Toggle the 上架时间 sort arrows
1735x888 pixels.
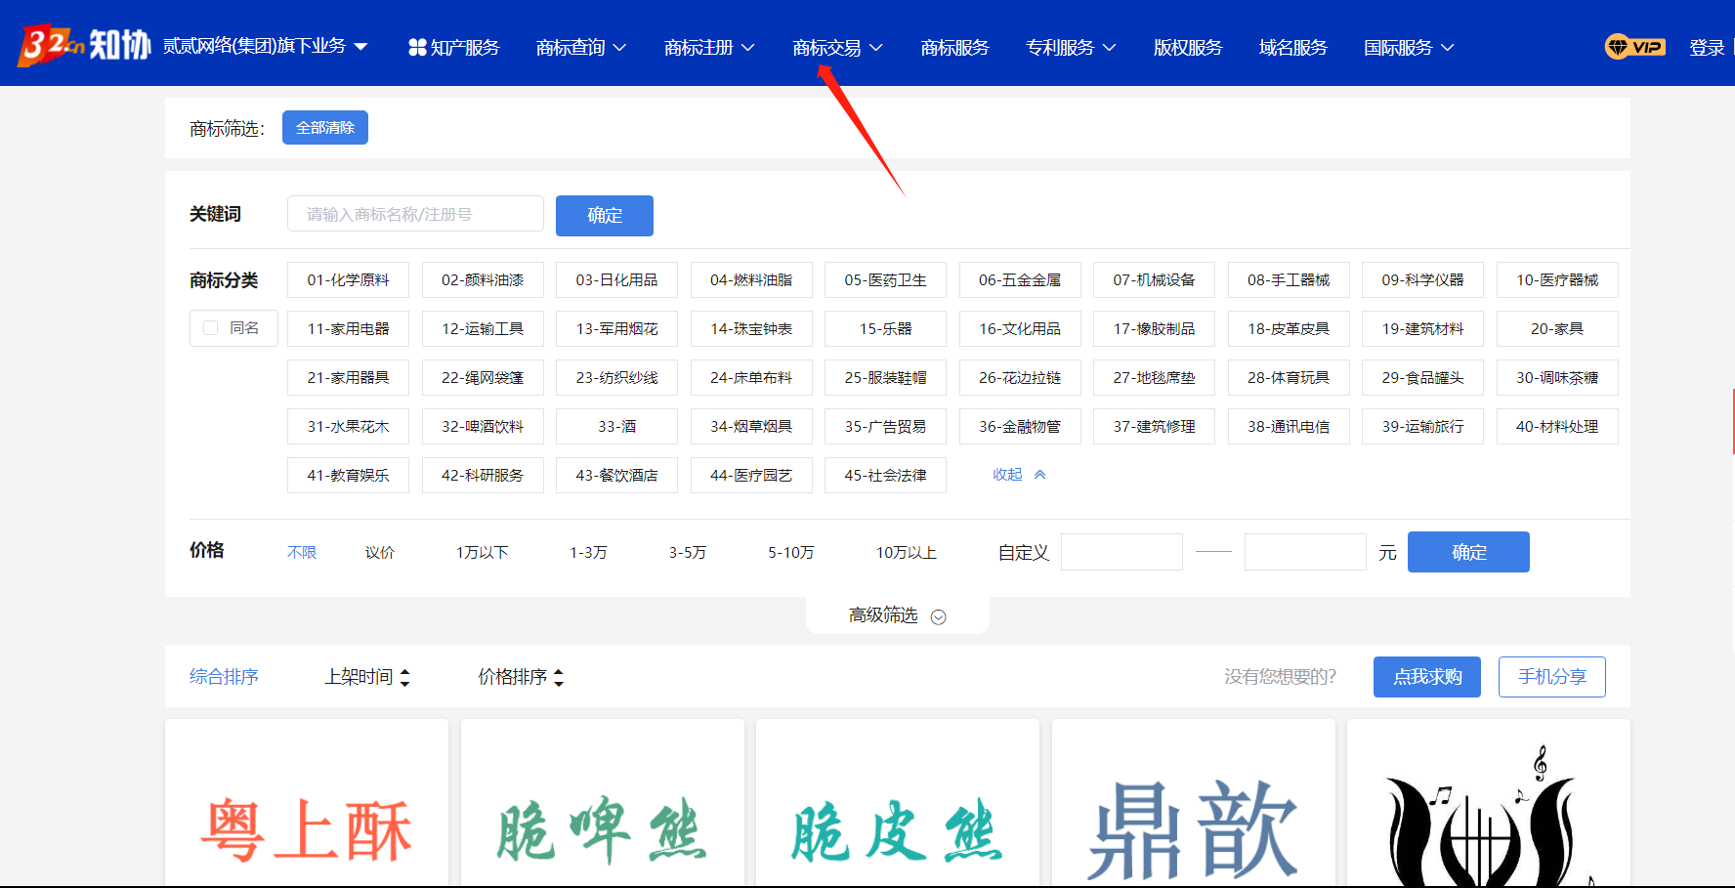click(x=405, y=677)
